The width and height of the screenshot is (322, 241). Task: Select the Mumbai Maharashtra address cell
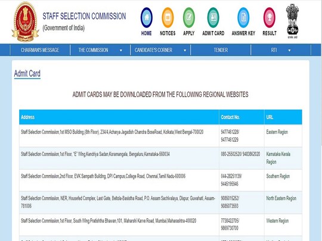click(x=119, y=225)
